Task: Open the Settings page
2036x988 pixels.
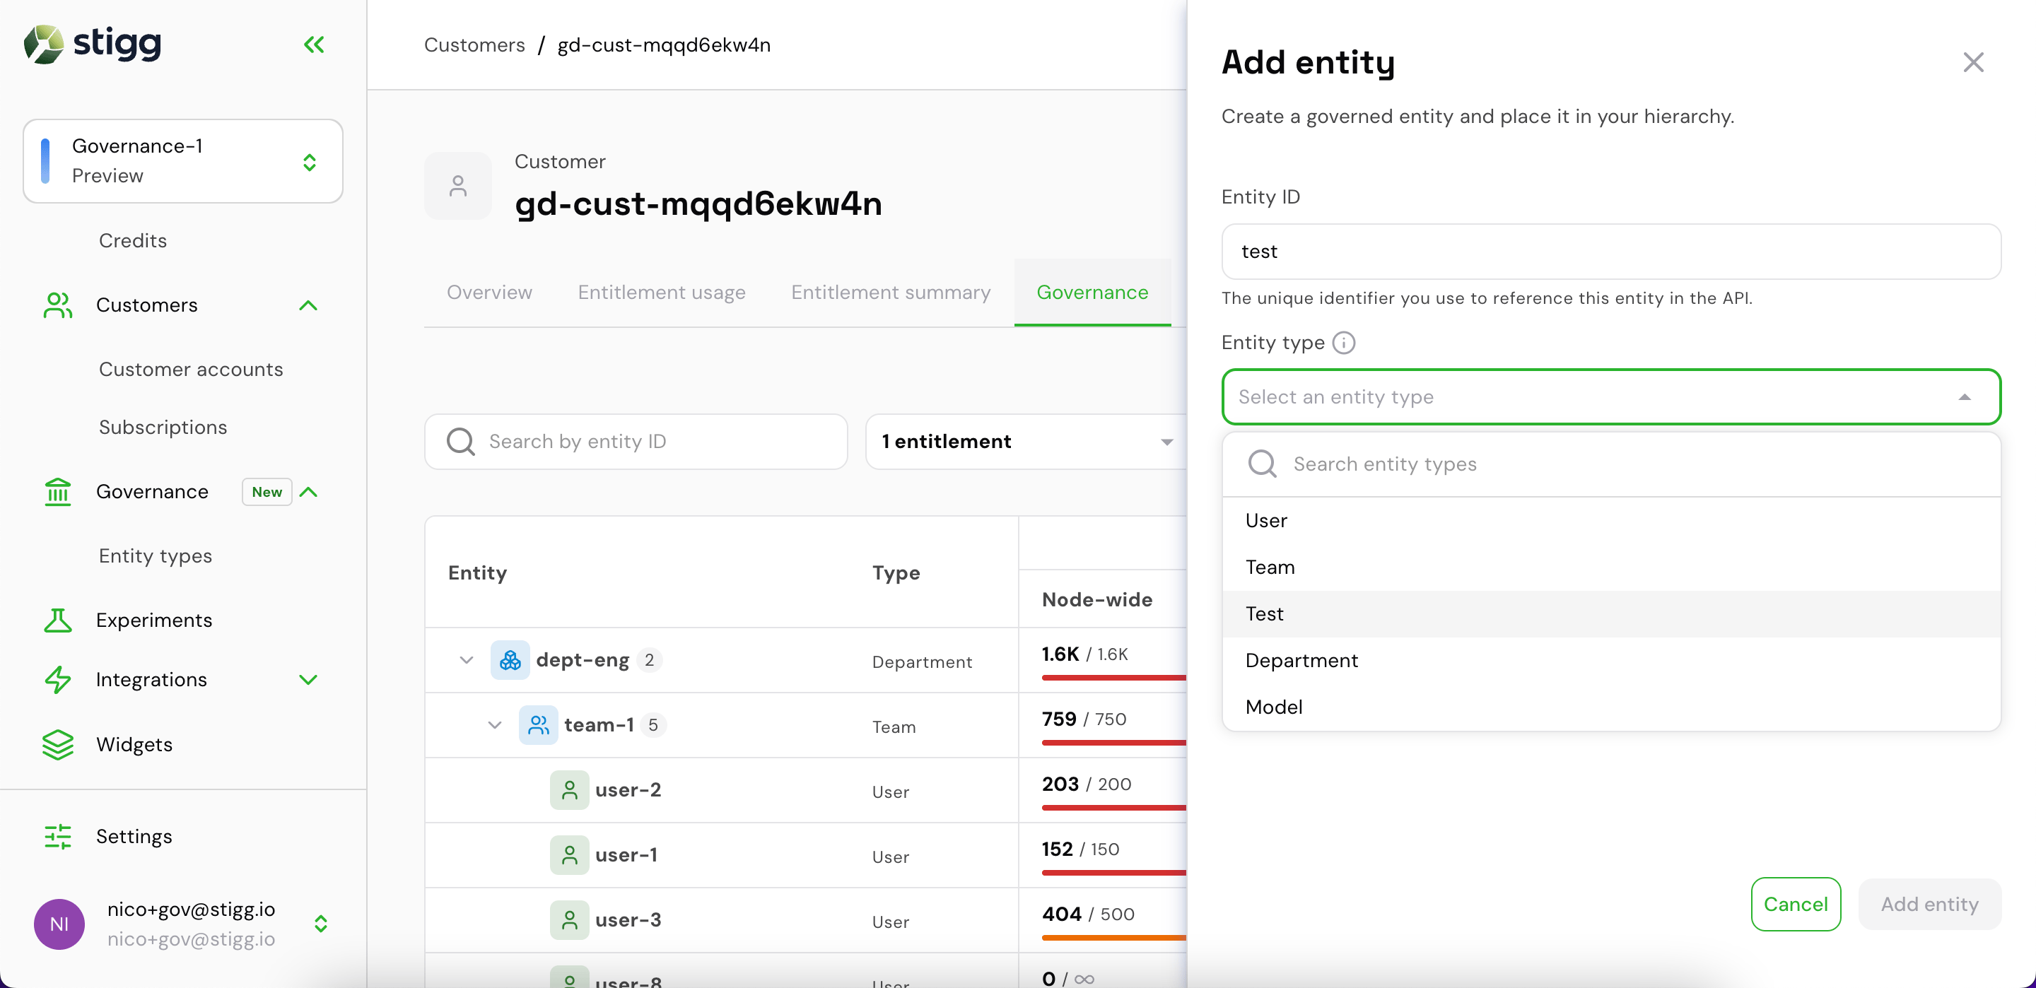Action: 134,836
